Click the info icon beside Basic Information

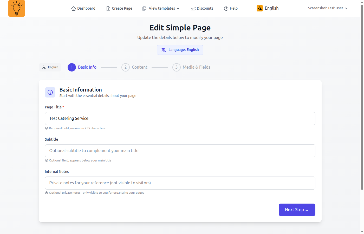coord(50,92)
